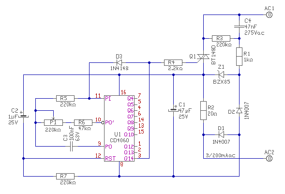Select the Z1 BZX85 zener diode
The width and height of the screenshot is (285, 194).
click(x=221, y=75)
